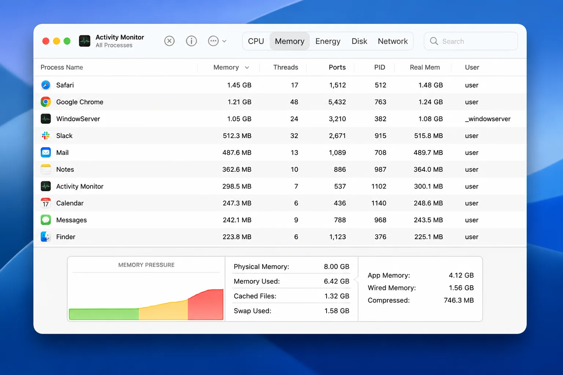Click the Notes app icon
Screen dimensions: 563x375
click(x=46, y=169)
